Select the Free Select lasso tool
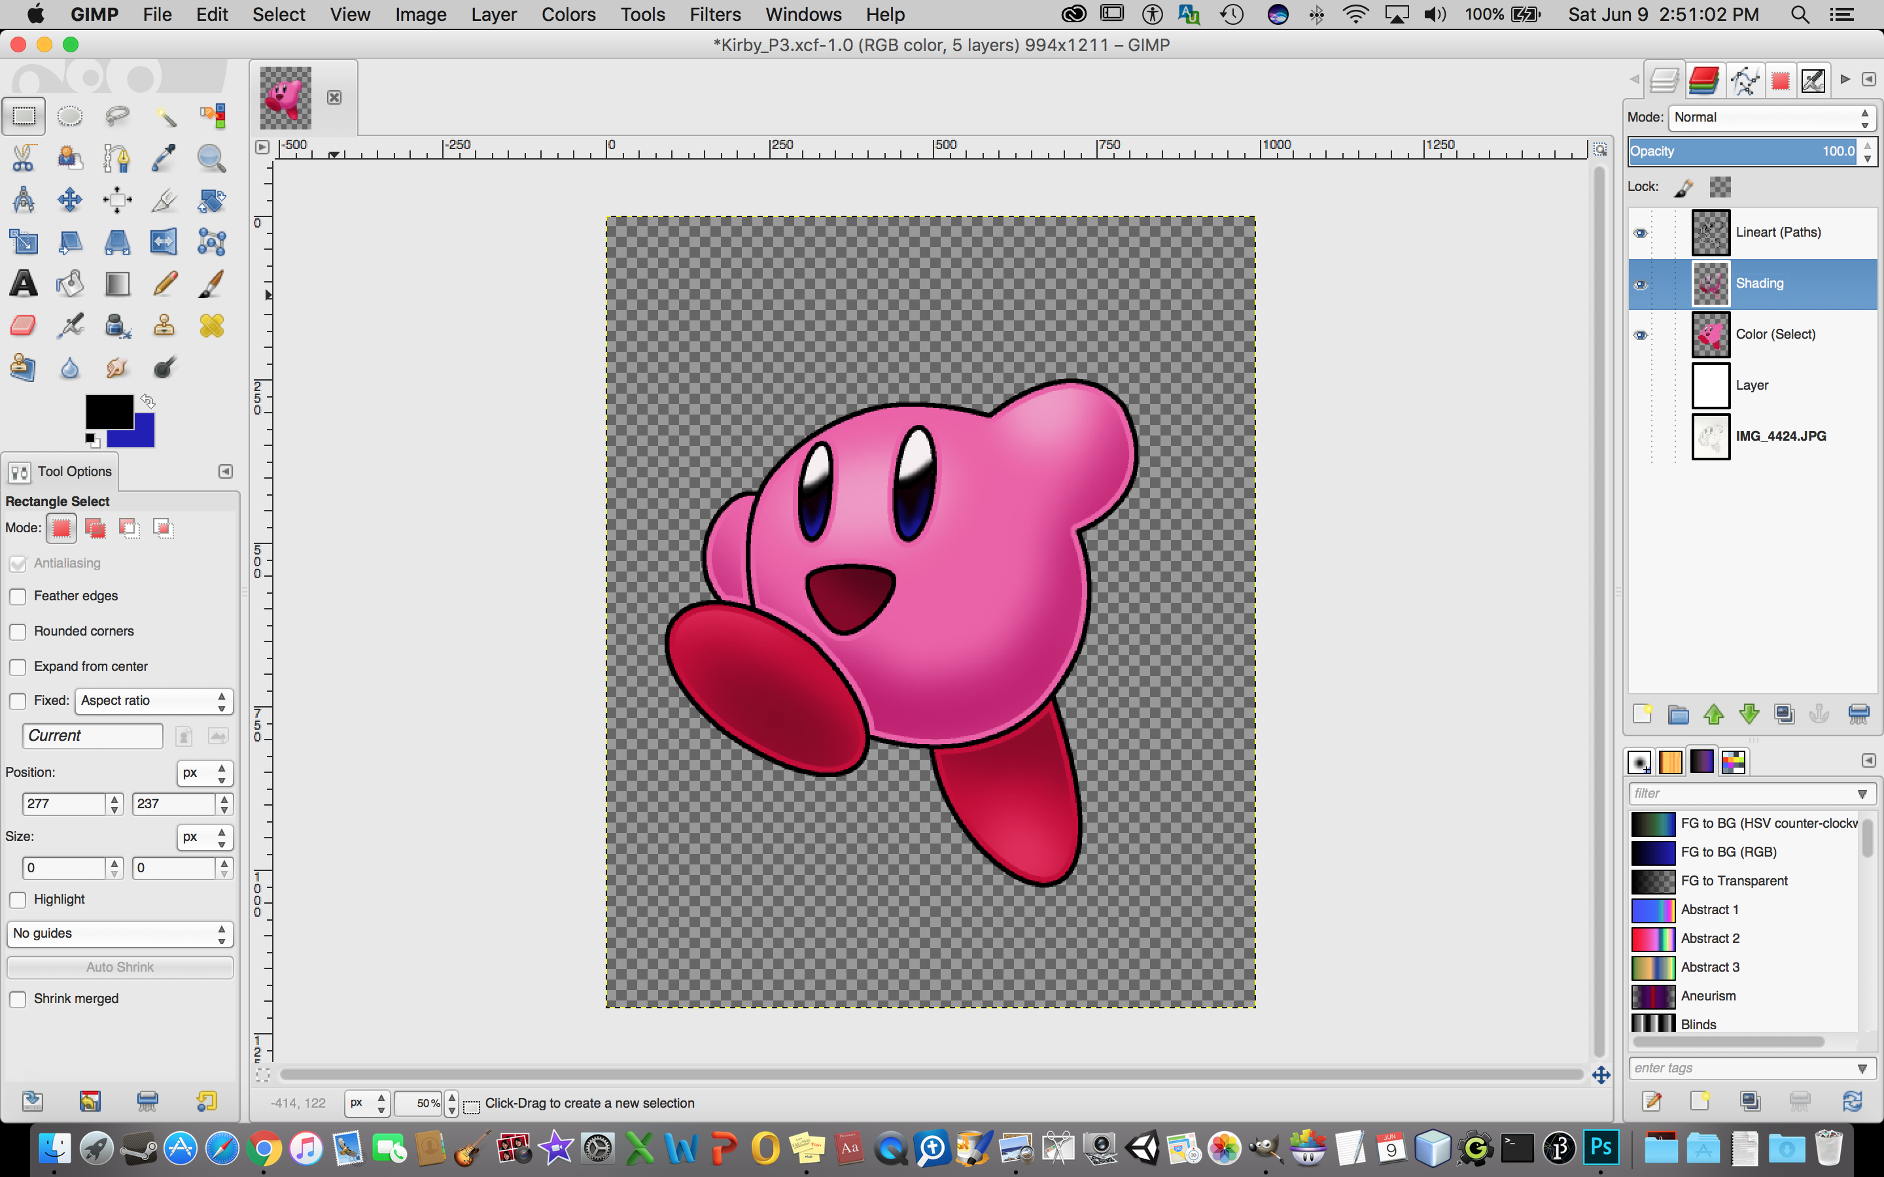 (117, 117)
